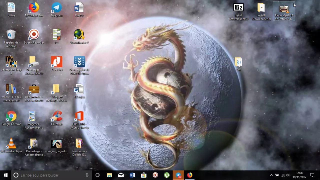Select the DW folder on desktop

[238, 64]
